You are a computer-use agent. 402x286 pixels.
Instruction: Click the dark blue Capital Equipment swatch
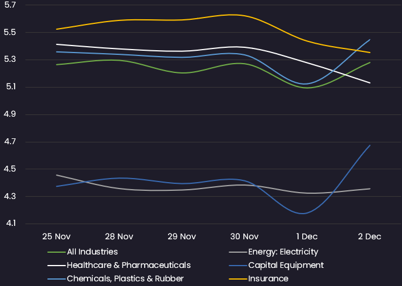238,266
